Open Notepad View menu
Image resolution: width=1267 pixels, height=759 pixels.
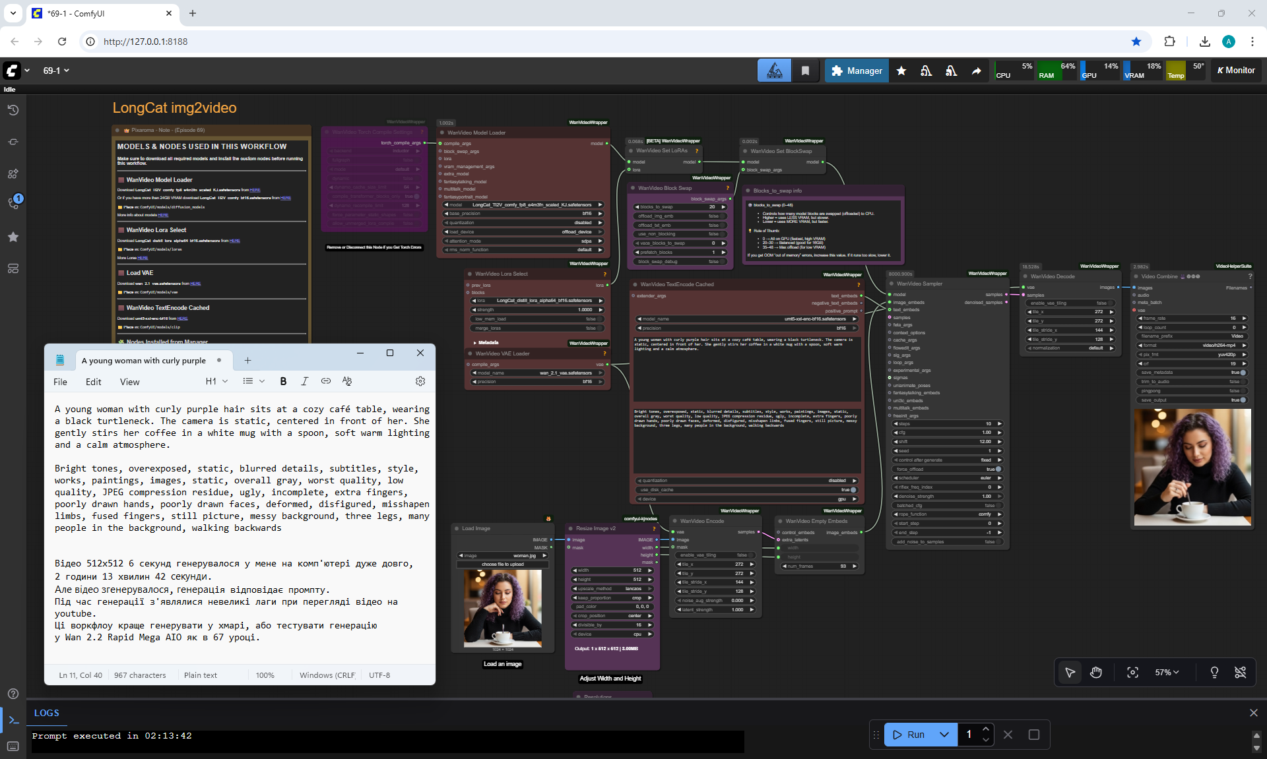pyautogui.click(x=129, y=382)
